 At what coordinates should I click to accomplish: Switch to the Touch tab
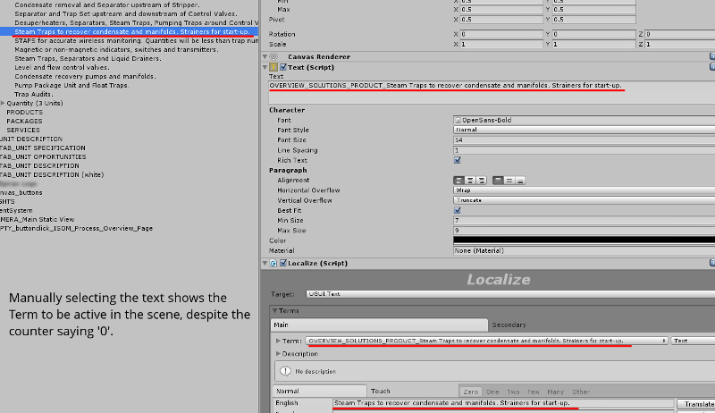pyautogui.click(x=381, y=392)
